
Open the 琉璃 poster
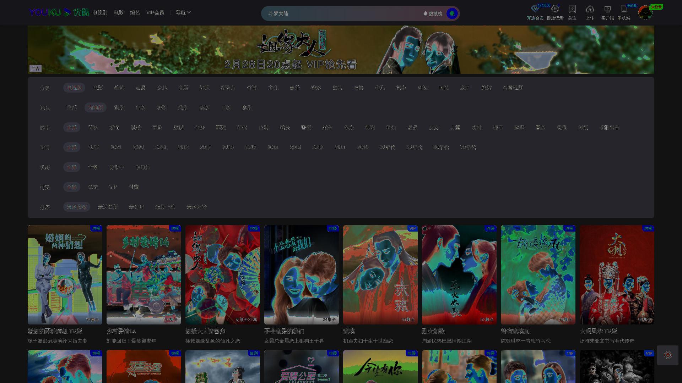point(380,275)
